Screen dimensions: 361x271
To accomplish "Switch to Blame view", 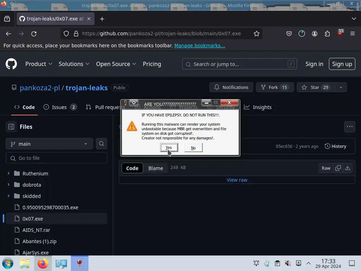I will coord(155,168).
